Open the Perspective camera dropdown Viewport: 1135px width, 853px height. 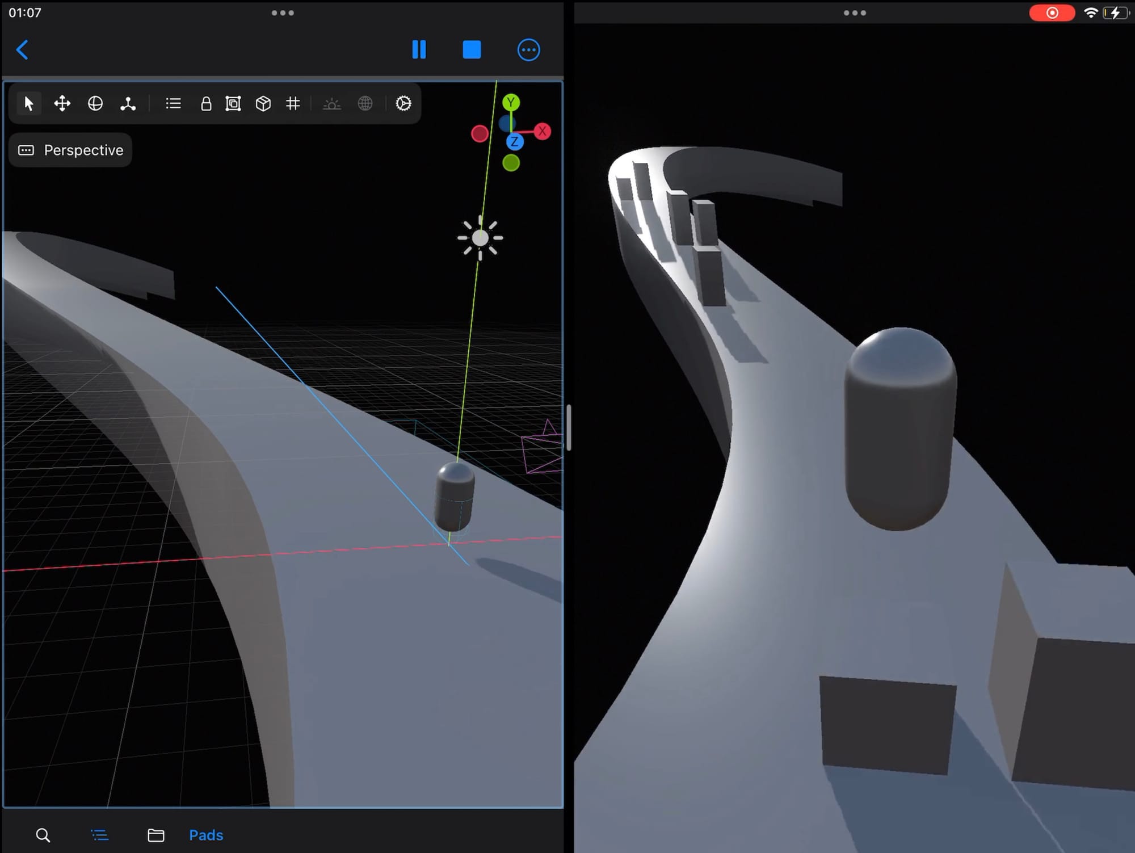(x=71, y=150)
